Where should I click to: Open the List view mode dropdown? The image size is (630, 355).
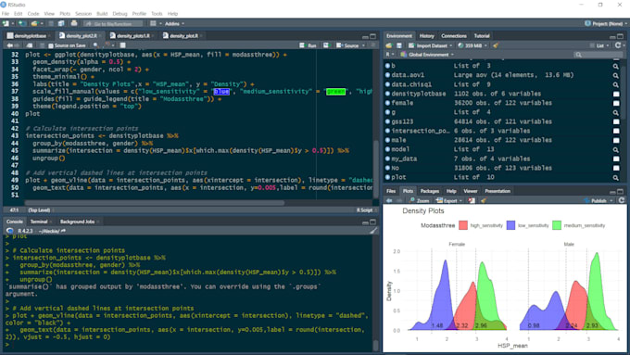click(x=599, y=45)
